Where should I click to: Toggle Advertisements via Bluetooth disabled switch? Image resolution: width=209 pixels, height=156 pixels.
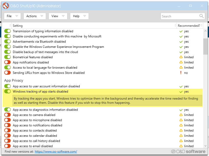click(8, 41)
